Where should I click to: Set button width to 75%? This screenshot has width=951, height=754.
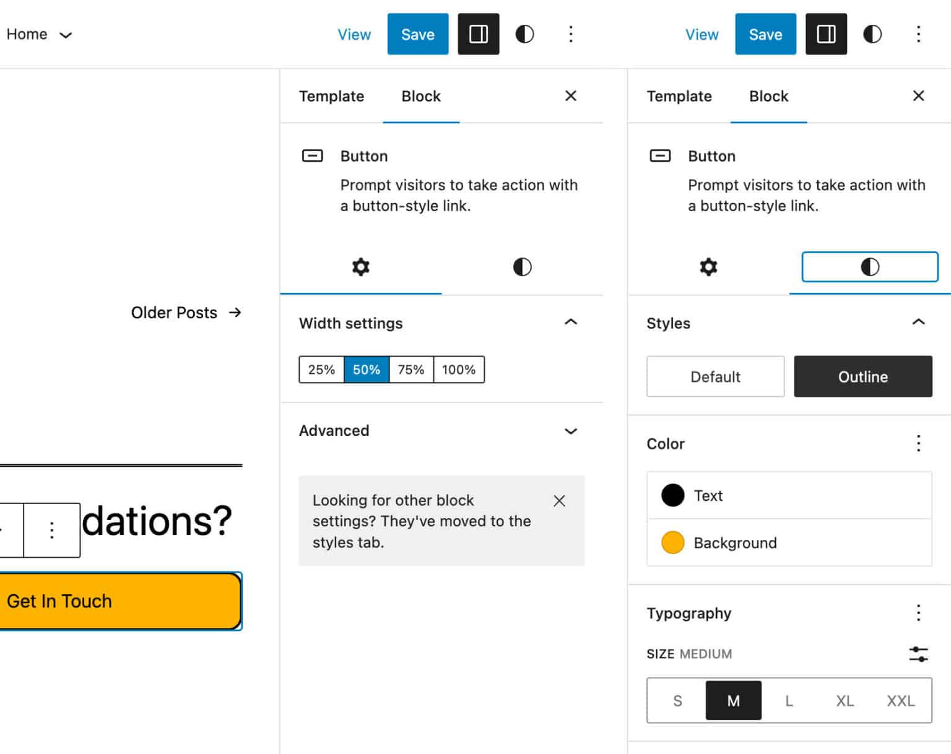click(x=411, y=370)
